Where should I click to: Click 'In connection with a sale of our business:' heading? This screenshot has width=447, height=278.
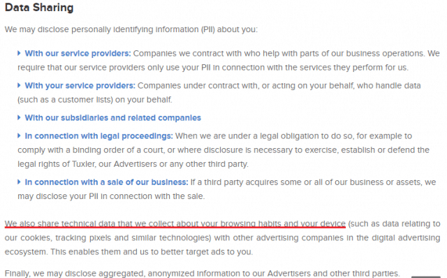coord(106,182)
